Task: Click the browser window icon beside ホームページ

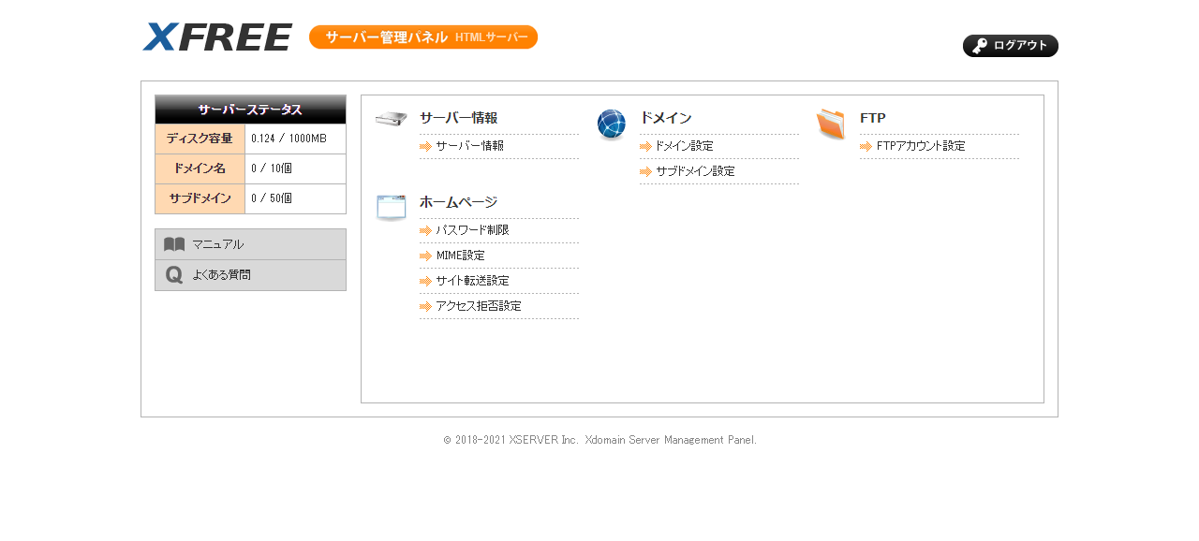Action: [x=391, y=208]
